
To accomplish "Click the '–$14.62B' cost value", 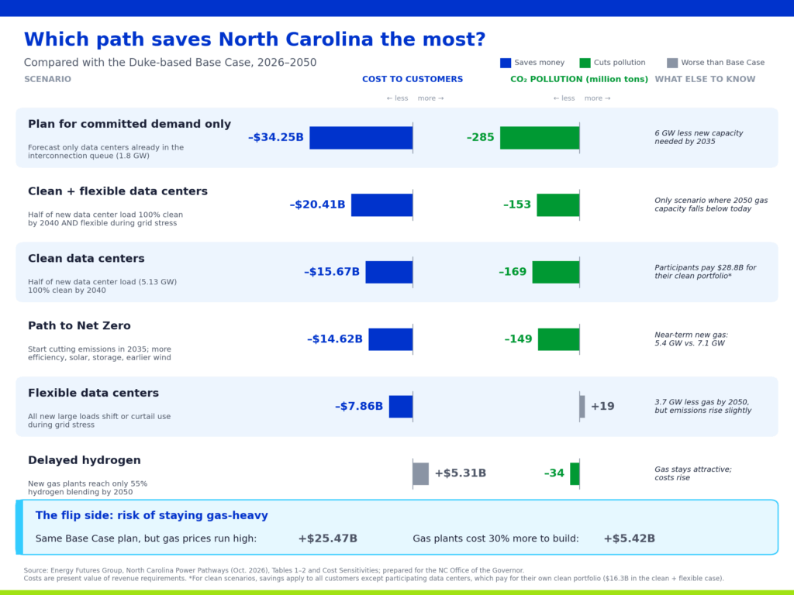I will tap(335, 339).
